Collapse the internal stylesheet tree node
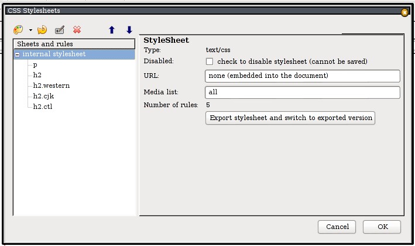 (18, 54)
